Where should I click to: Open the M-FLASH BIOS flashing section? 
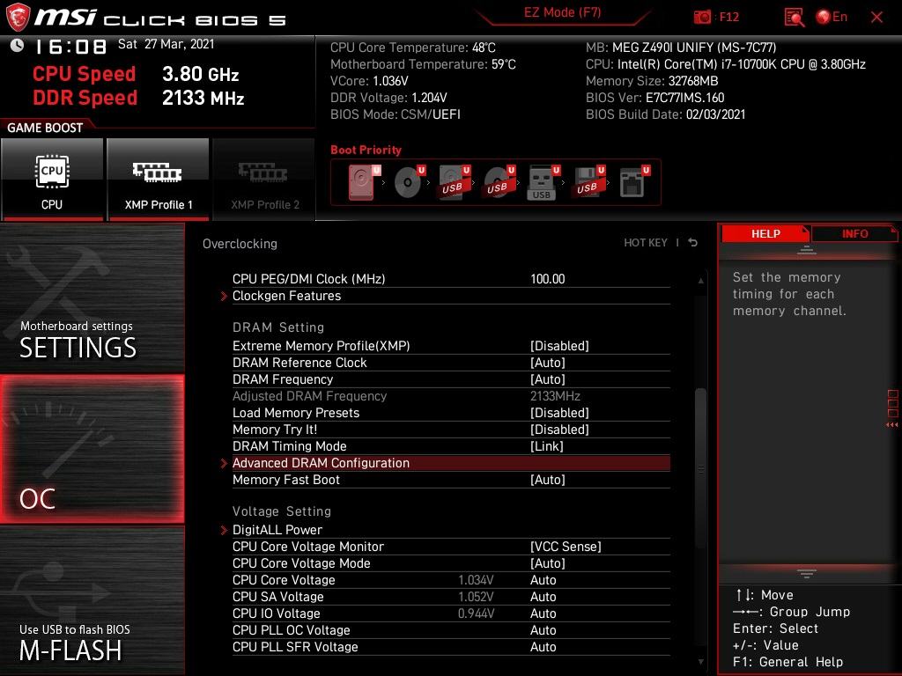point(92,600)
